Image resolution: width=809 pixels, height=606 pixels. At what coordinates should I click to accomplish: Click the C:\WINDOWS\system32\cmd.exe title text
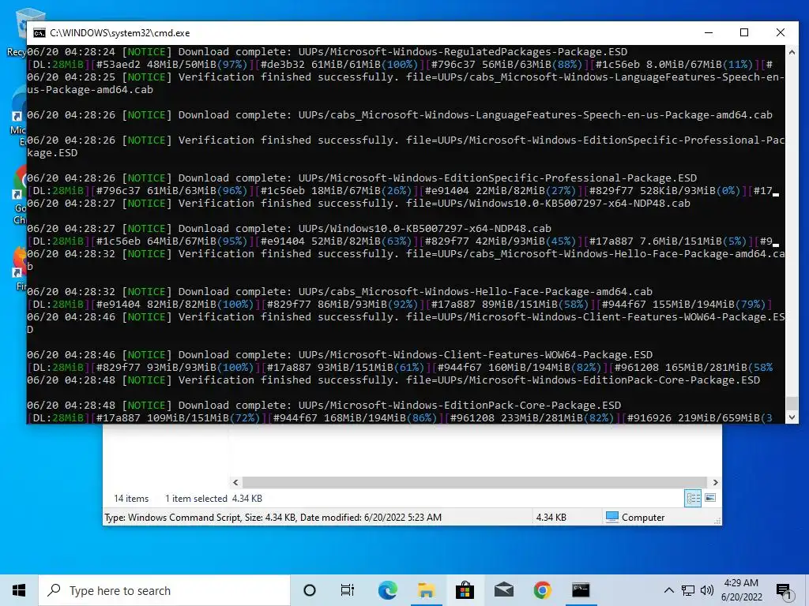(x=120, y=33)
